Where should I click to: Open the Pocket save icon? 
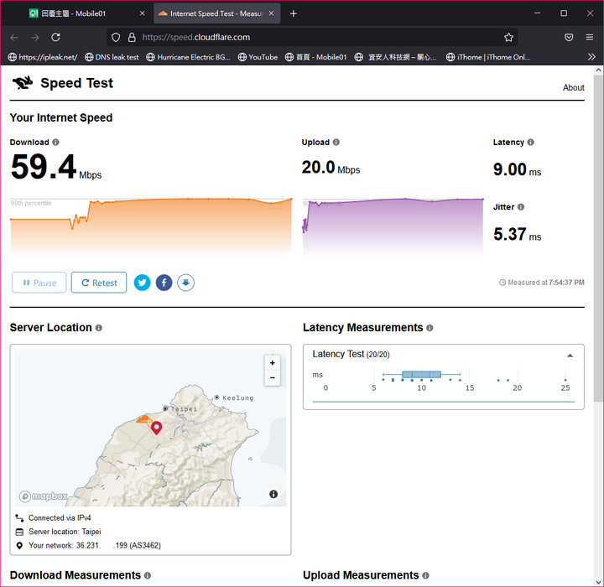click(x=569, y=38)
